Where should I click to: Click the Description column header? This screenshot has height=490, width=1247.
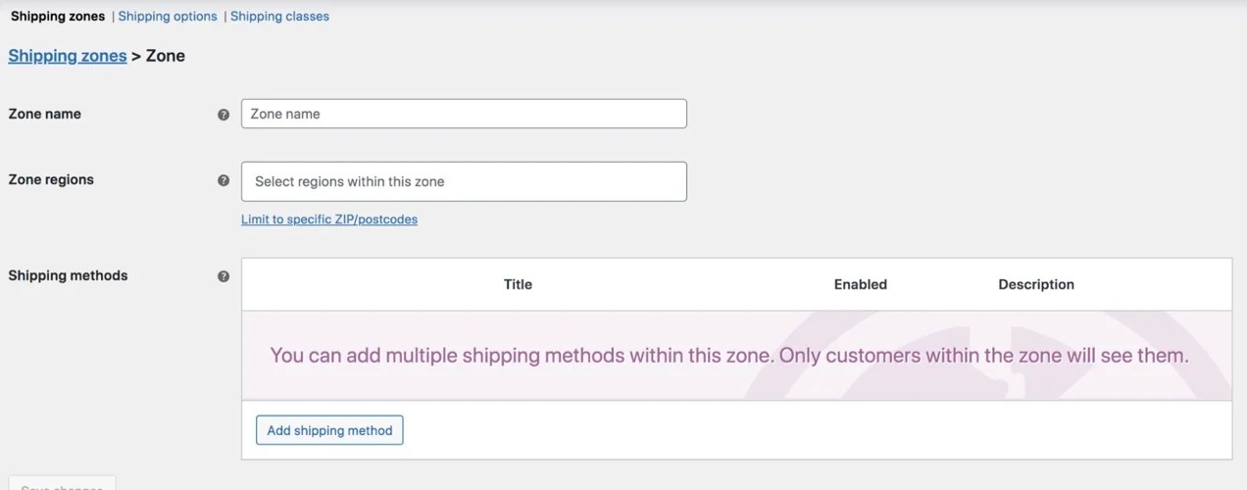tap(1036, 284)
